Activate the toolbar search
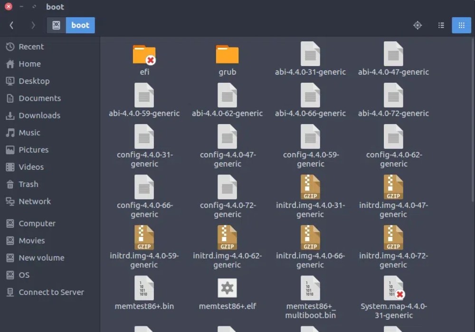The height and width of the screenshot is (332, 475). pyautogui.click(x=418, y=25)
